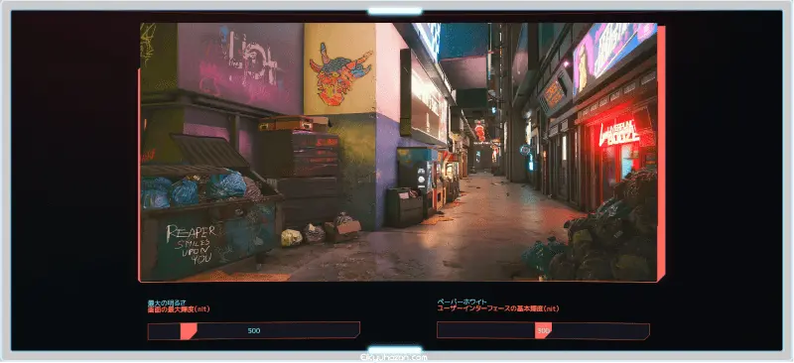
Task: Click the 最大の明るさ slider handle
Action: pos(189,331)
